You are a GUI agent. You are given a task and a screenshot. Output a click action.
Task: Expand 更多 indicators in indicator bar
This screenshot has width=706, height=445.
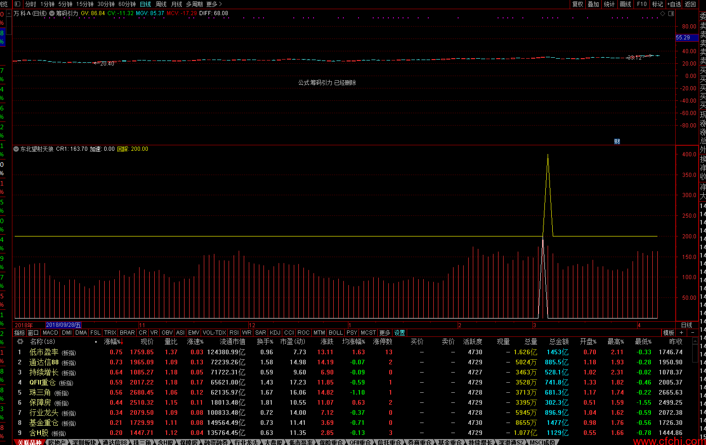[385, 333]
